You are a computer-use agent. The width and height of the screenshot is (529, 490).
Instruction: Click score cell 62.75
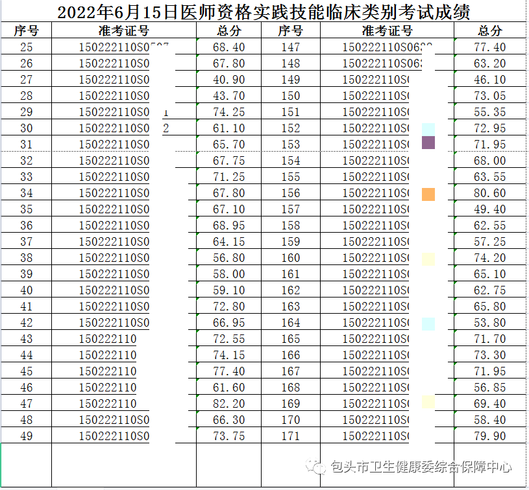(490, 290)
